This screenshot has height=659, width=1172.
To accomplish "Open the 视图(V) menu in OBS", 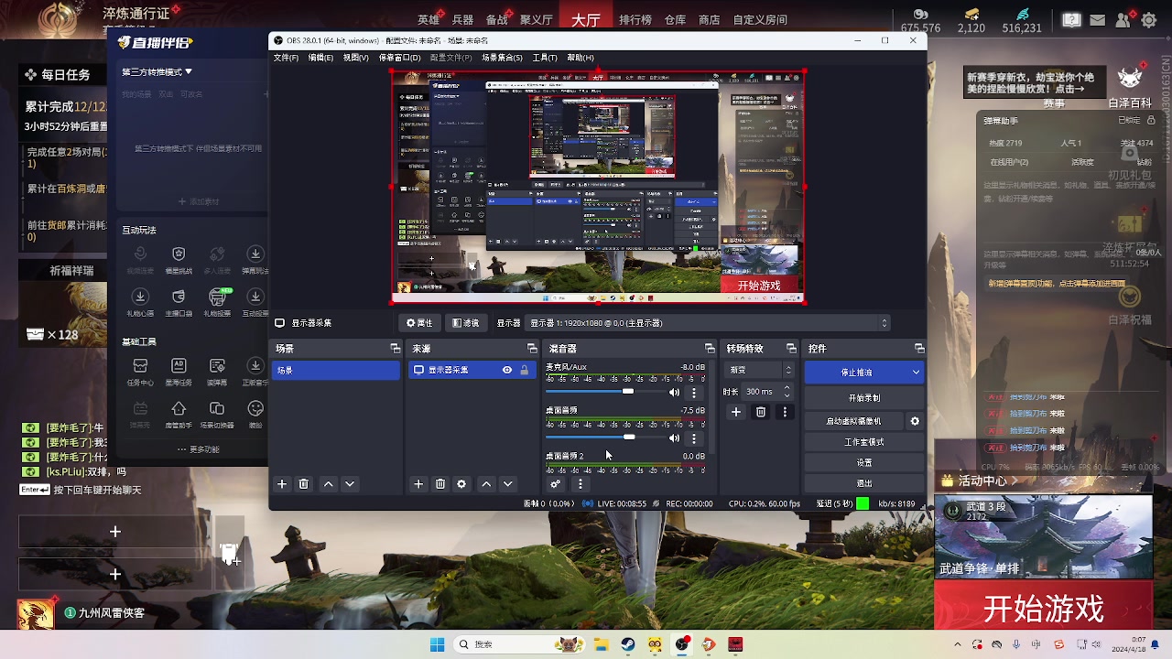I will click(355, 58).
